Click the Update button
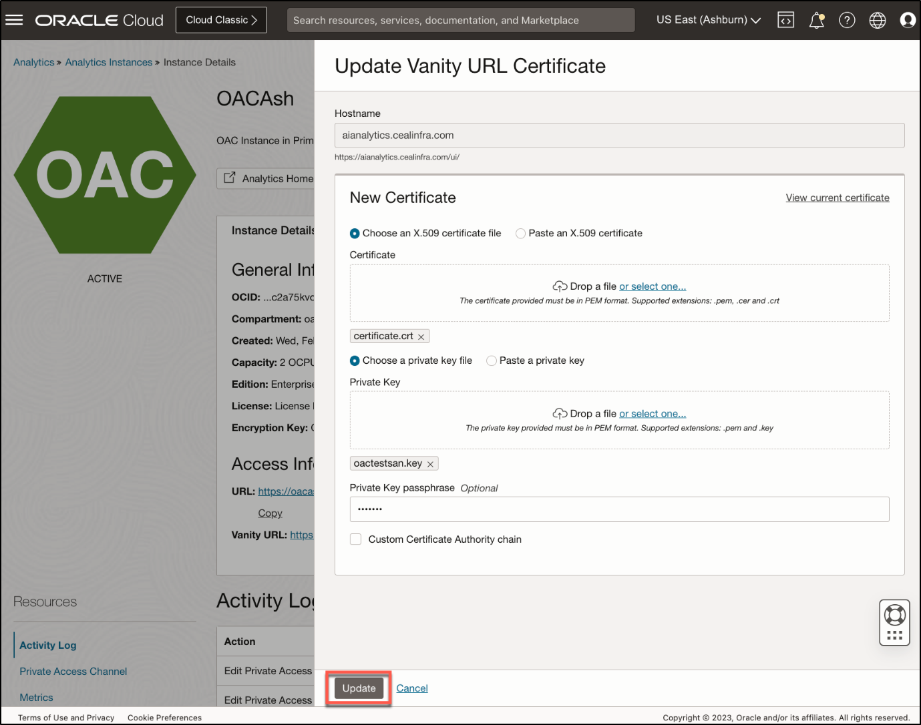The width and height of the screenshot is (921, 725). pos(359,688)
